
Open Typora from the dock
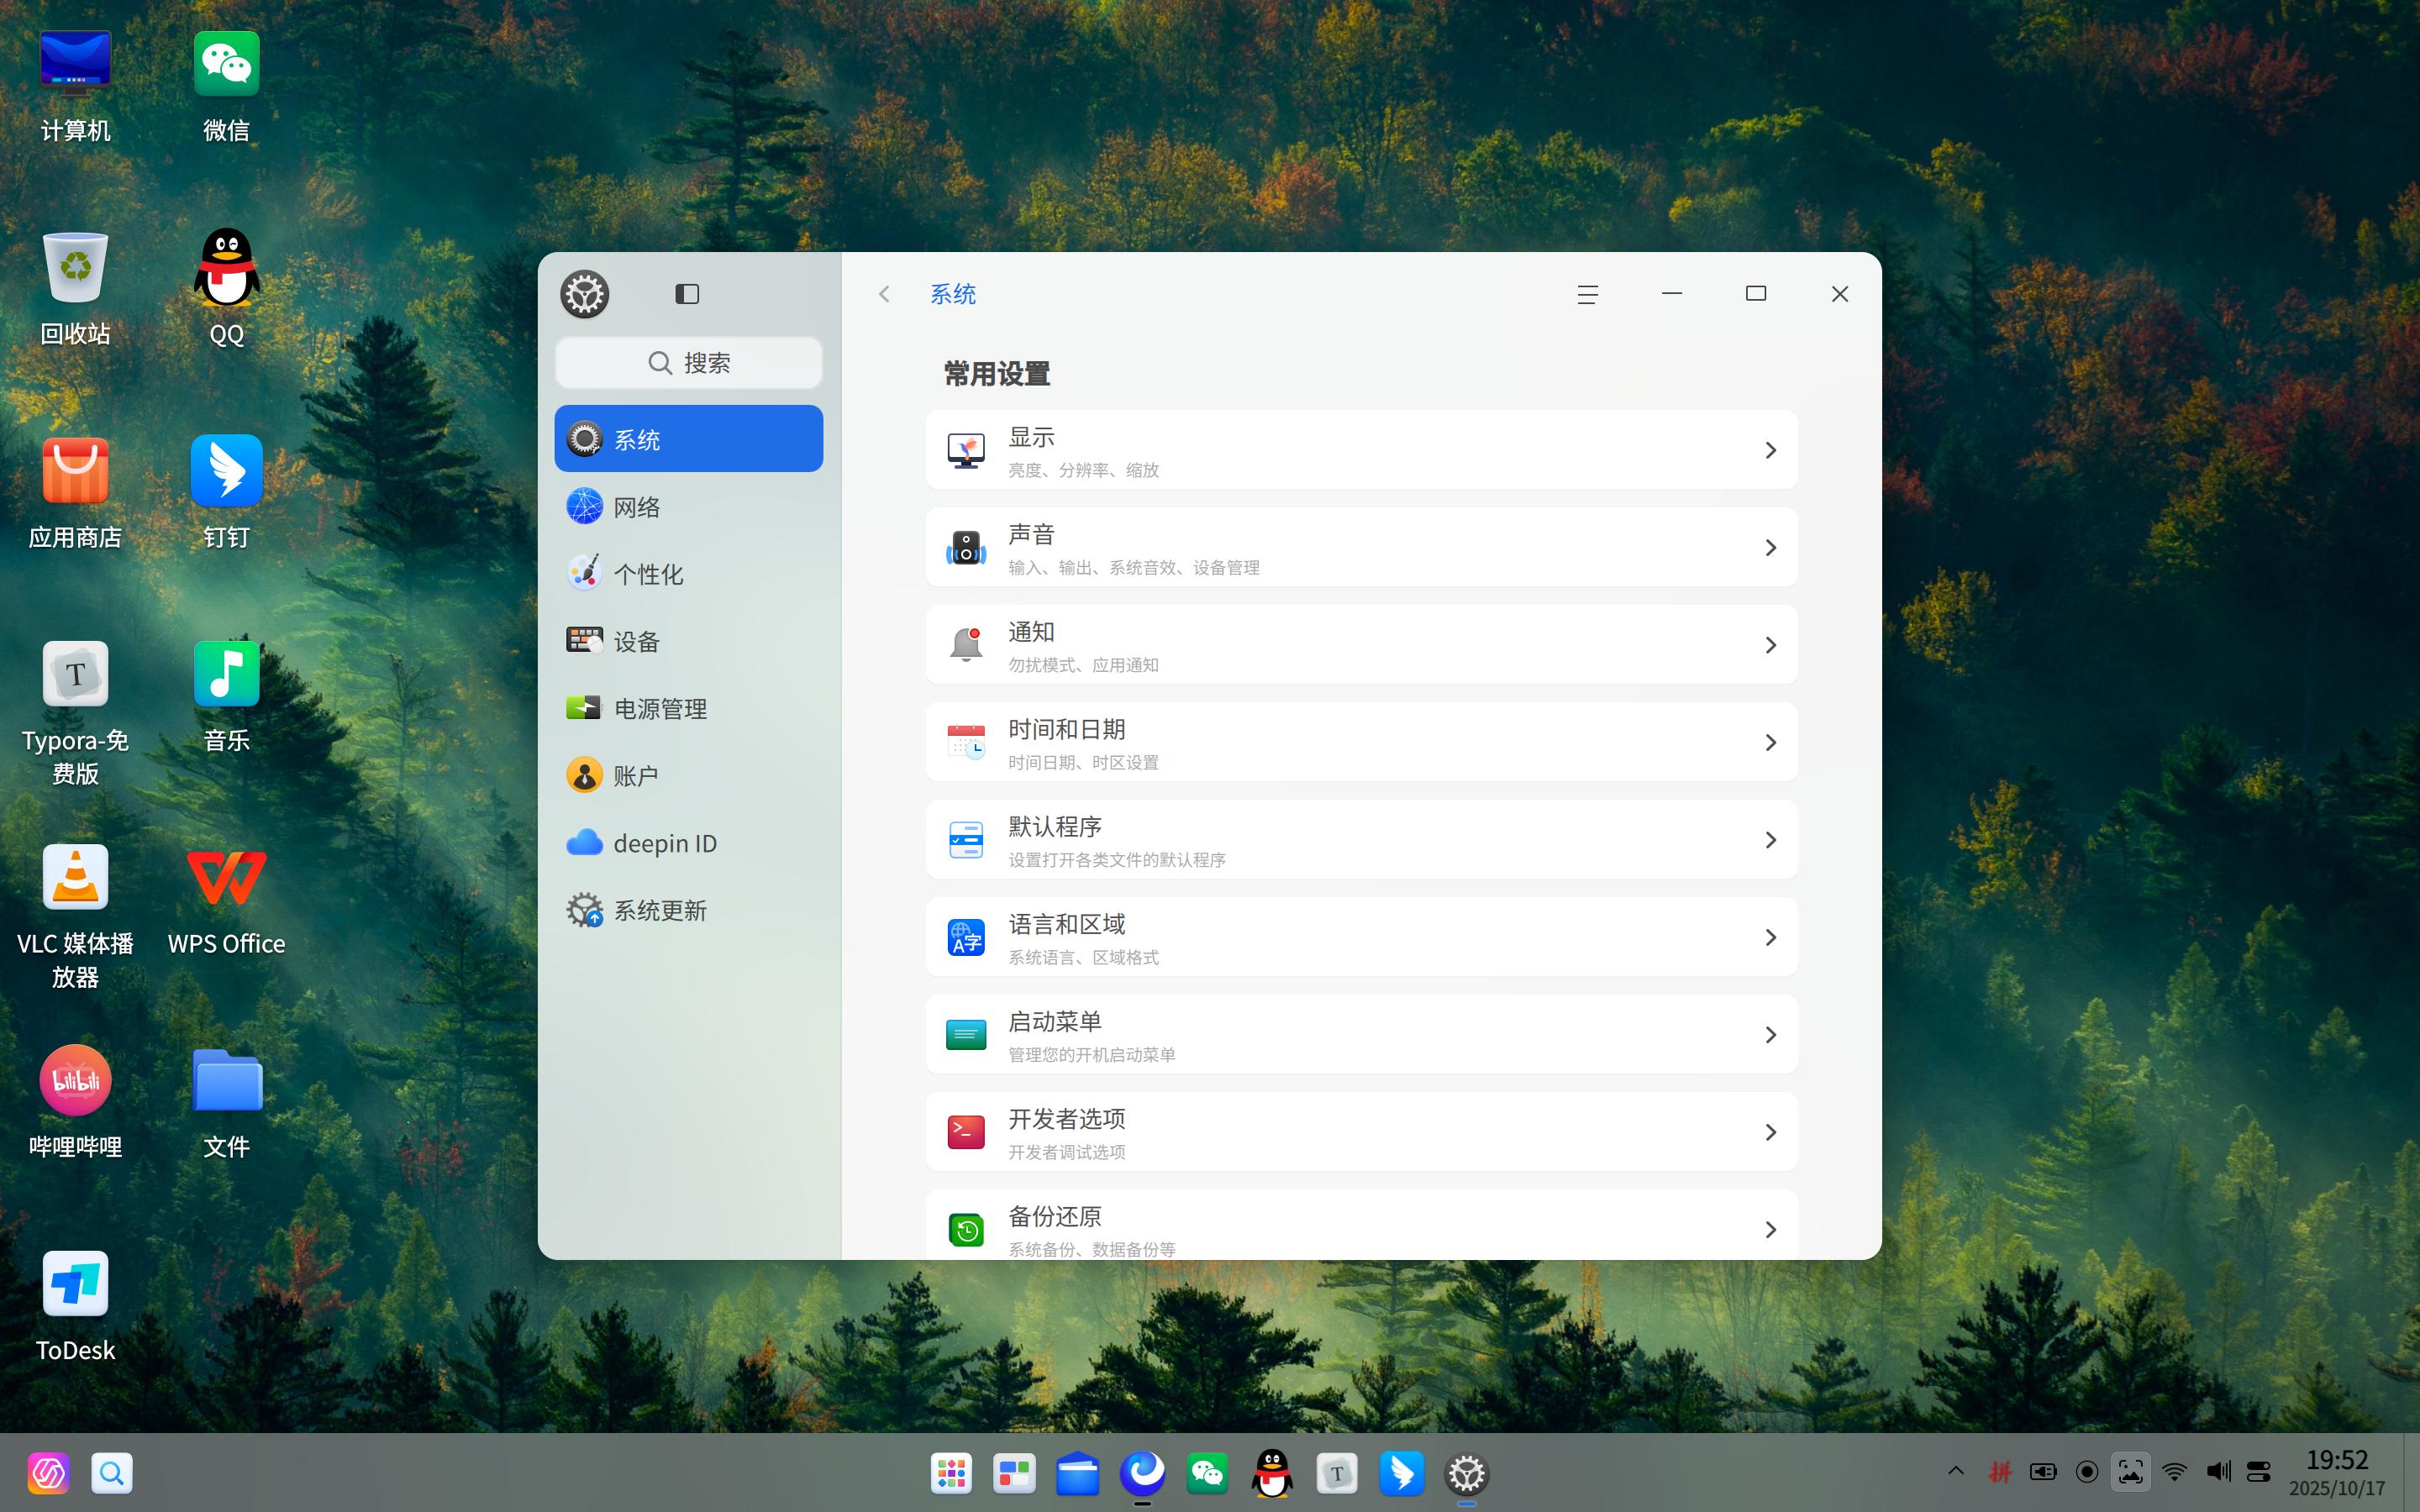tap(1337, 1473)
